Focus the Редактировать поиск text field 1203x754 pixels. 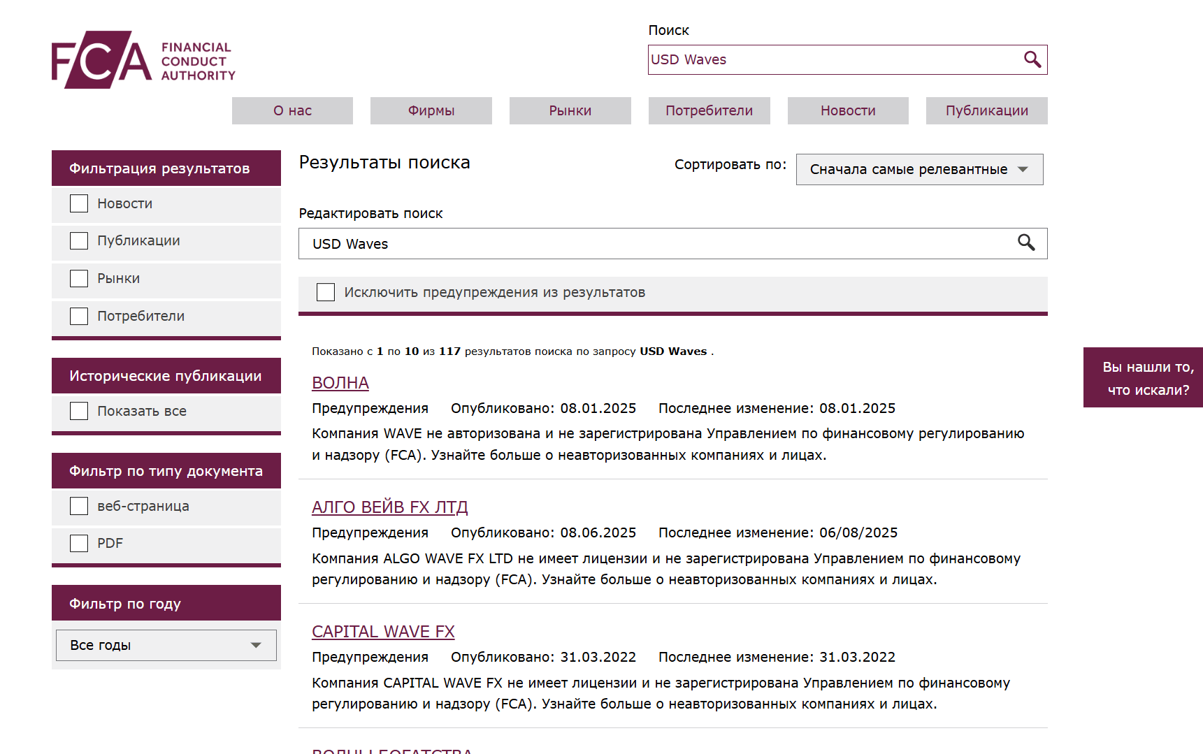(x=657, y=244)
